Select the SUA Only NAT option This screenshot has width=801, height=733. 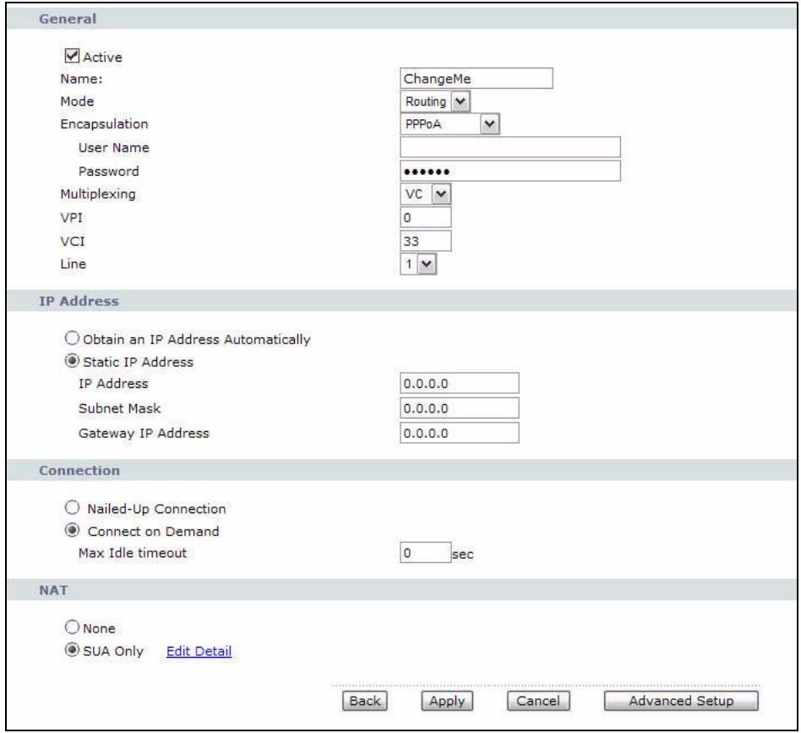(72, 649)
